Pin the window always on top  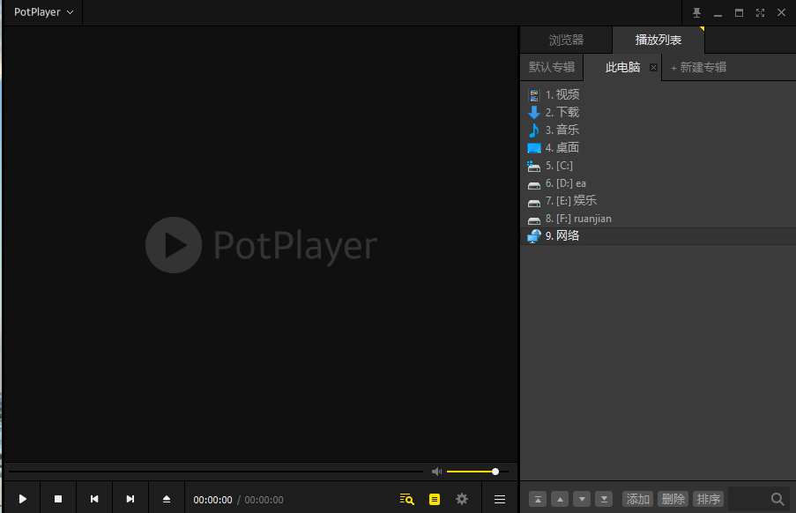[697, 12]
